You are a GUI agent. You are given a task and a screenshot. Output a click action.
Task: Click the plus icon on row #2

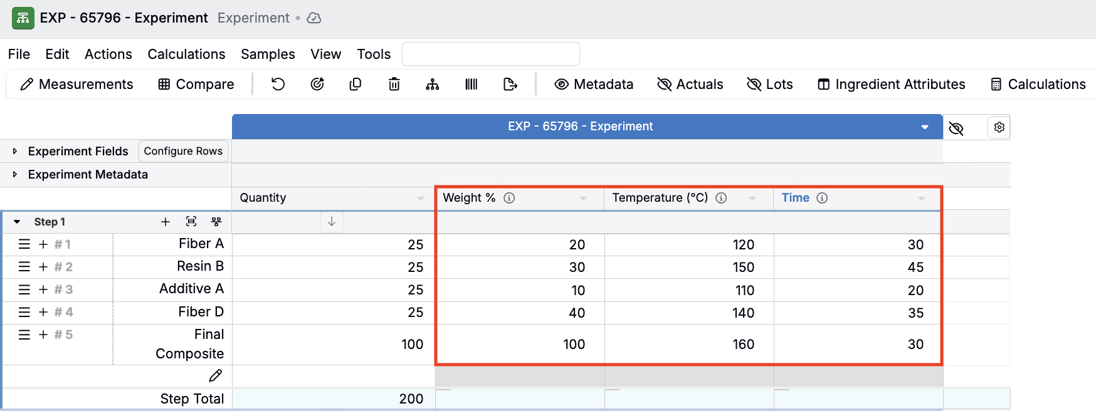(x=43, y=267)
